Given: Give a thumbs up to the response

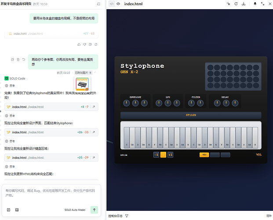Looking at the screenshot, I should coord(79,44).
